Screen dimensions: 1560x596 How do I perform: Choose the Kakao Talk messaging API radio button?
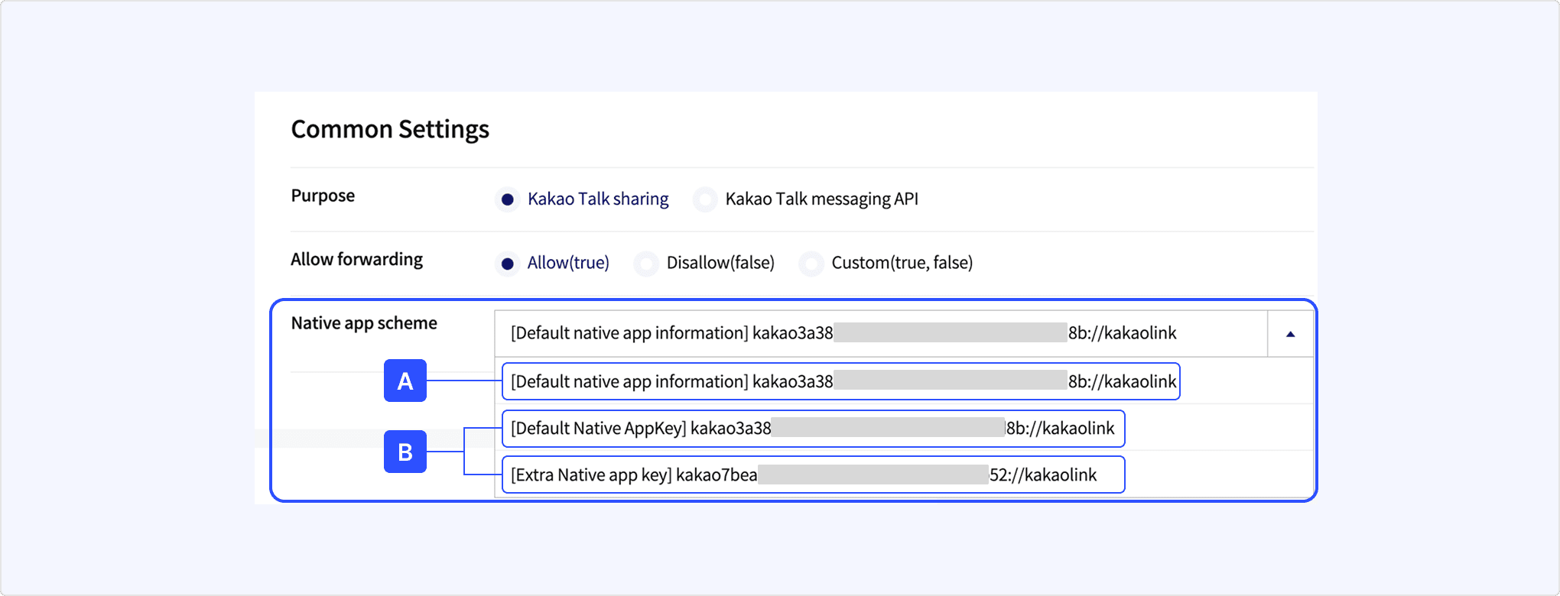[704, 199]
